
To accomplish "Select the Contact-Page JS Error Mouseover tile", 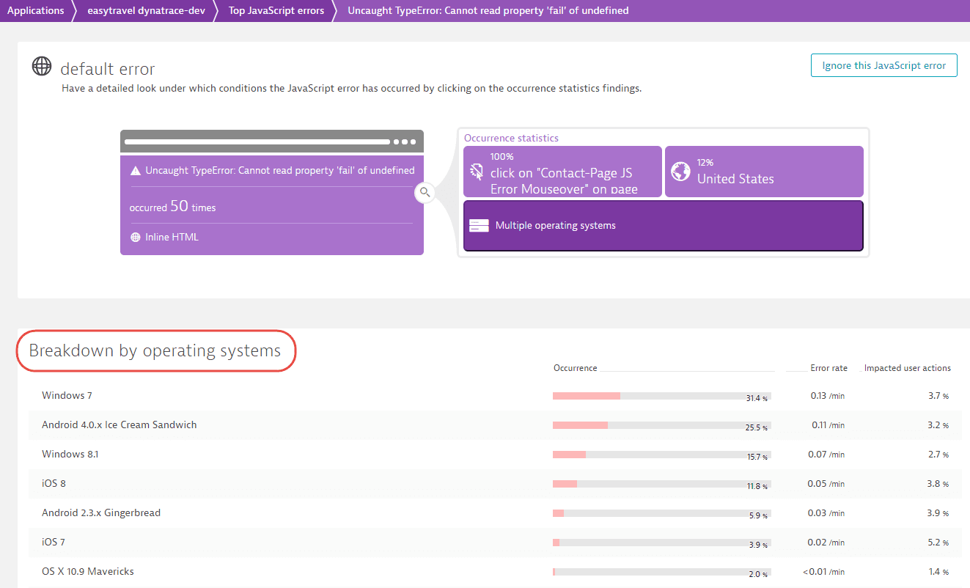I will pos(562,172).
